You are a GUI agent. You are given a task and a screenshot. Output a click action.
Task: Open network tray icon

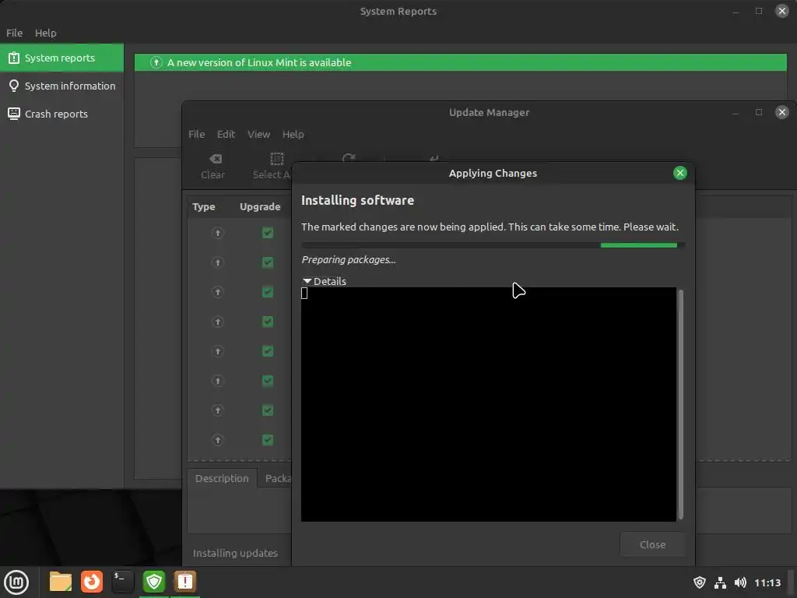720,582
